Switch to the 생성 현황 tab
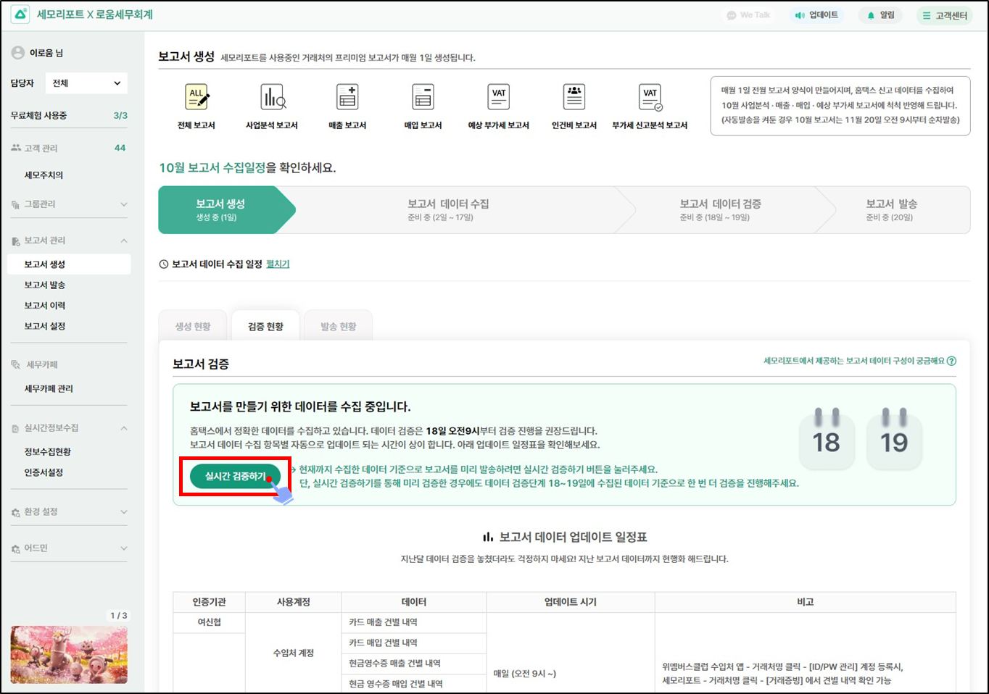This screenshot has width=989, height=694. (x=193, y=327)
